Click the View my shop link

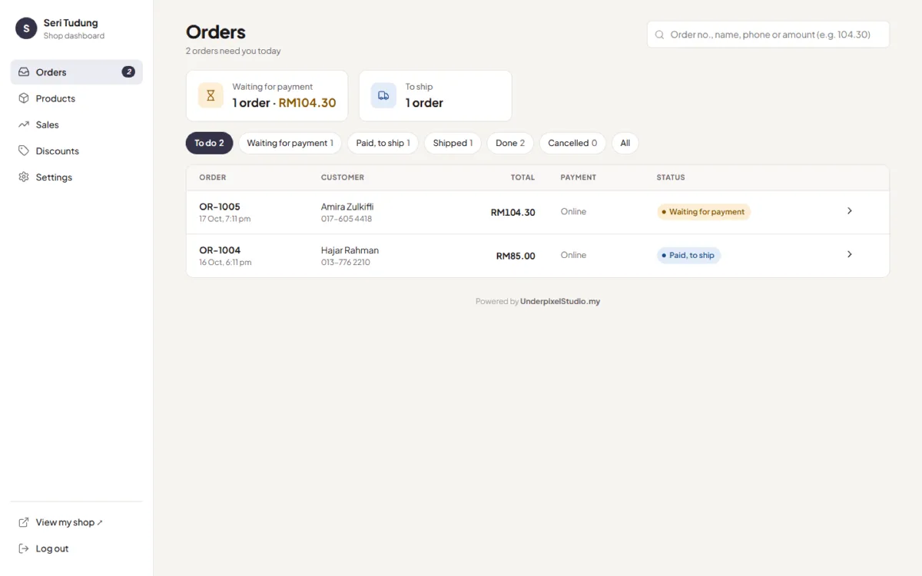point(77,522)
